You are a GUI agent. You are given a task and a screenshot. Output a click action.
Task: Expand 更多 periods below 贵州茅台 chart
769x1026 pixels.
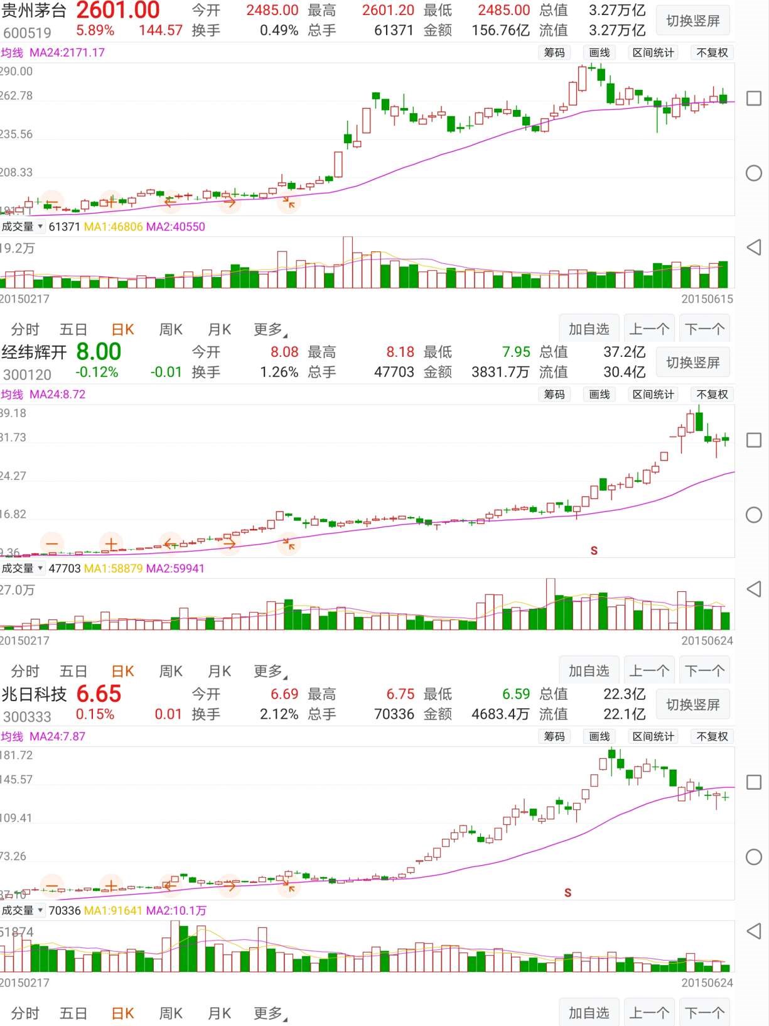pos(270,329)
